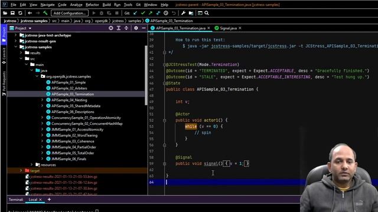Viewport: 378px width, 212px height.
Task: Select ConcurrencySample_02_ConcurrentHashMap class
Action: (87, 124)
